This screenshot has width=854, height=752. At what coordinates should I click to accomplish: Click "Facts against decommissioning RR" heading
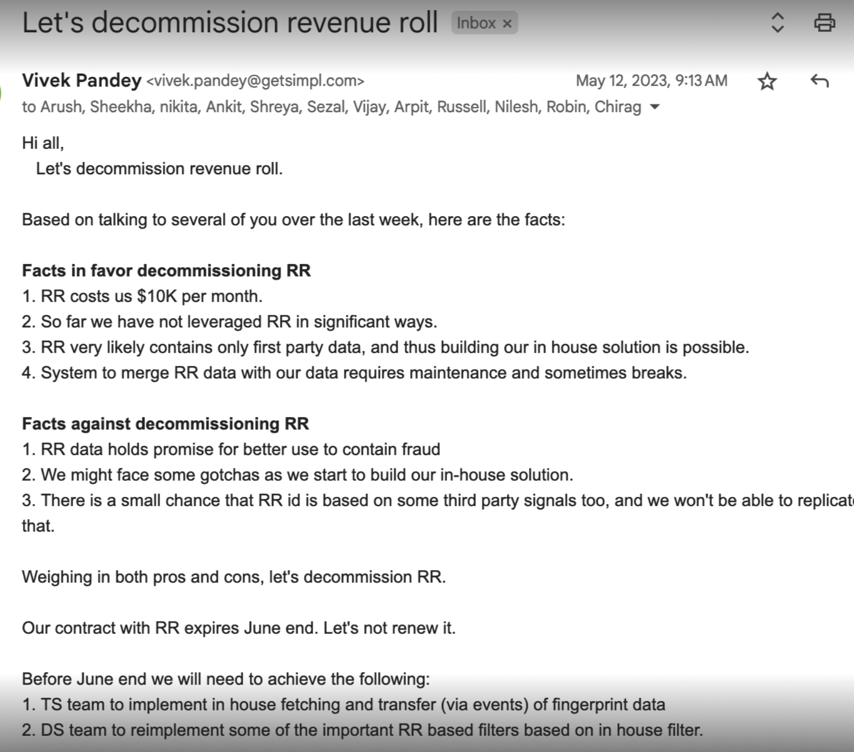(165, 424)
